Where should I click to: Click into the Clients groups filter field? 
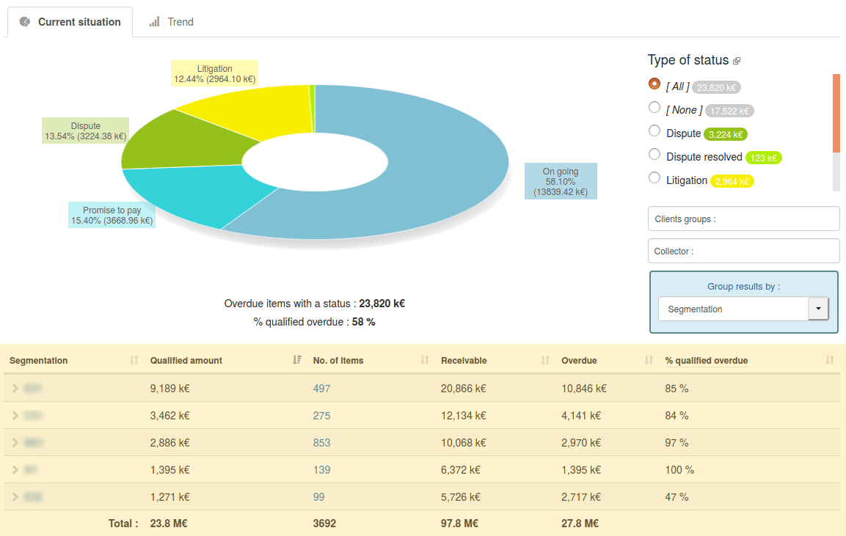click(743, 219)
